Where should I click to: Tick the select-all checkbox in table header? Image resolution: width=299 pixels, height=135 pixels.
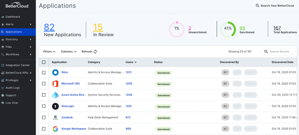(x=44, y=62)
